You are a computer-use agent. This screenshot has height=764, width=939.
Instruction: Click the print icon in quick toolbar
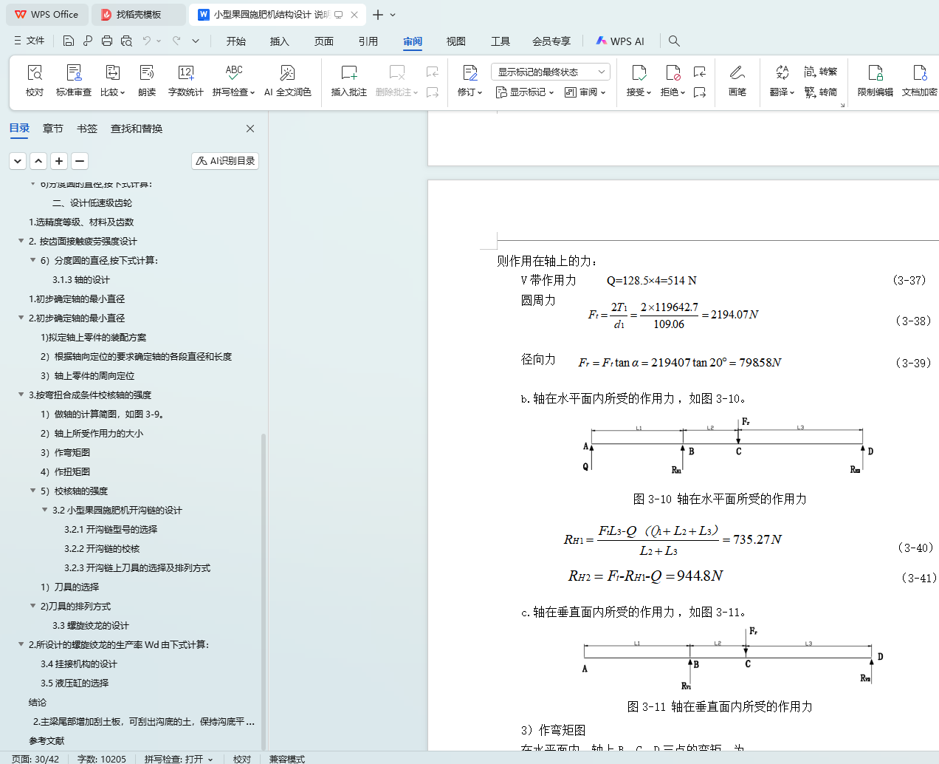tap(107, 41)
